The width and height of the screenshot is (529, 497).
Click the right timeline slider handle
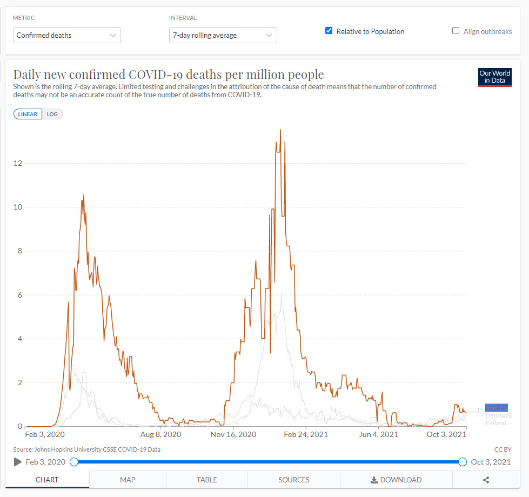pyautogui.click(x=462, y=461)
